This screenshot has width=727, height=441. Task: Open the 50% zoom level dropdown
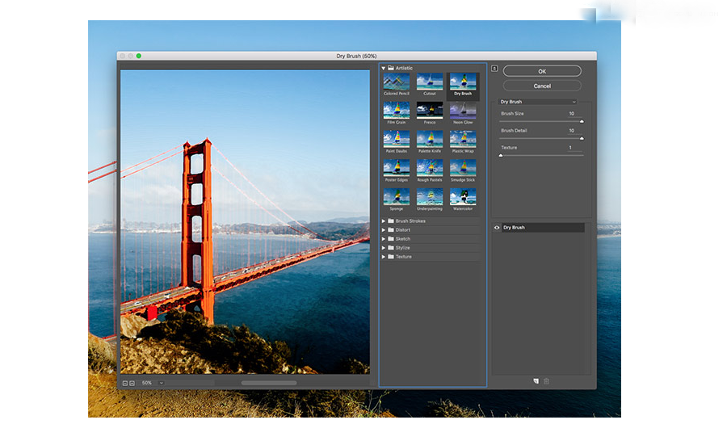tap(162, 382)
